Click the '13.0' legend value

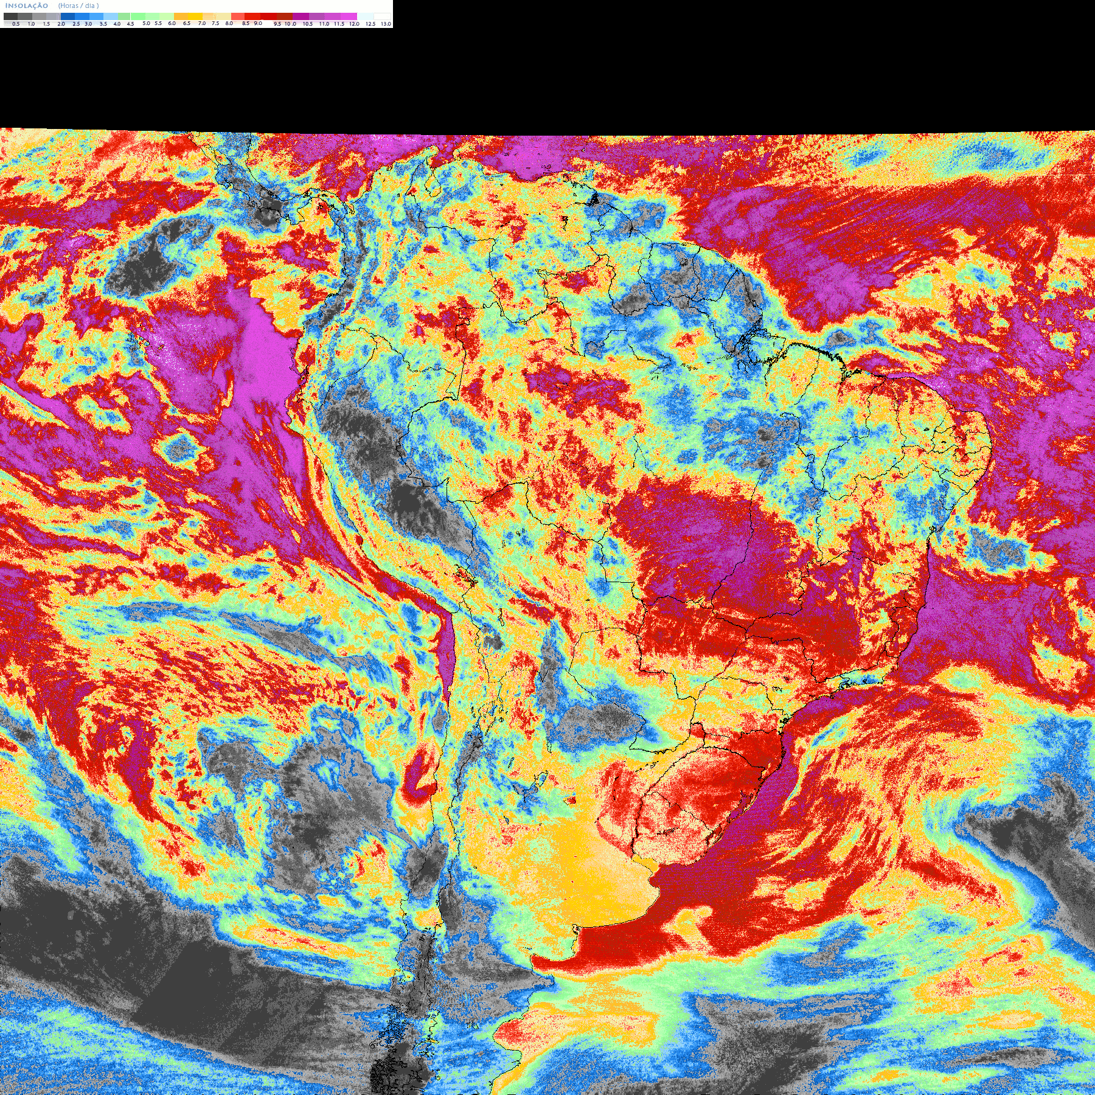[x=386, y=24]
